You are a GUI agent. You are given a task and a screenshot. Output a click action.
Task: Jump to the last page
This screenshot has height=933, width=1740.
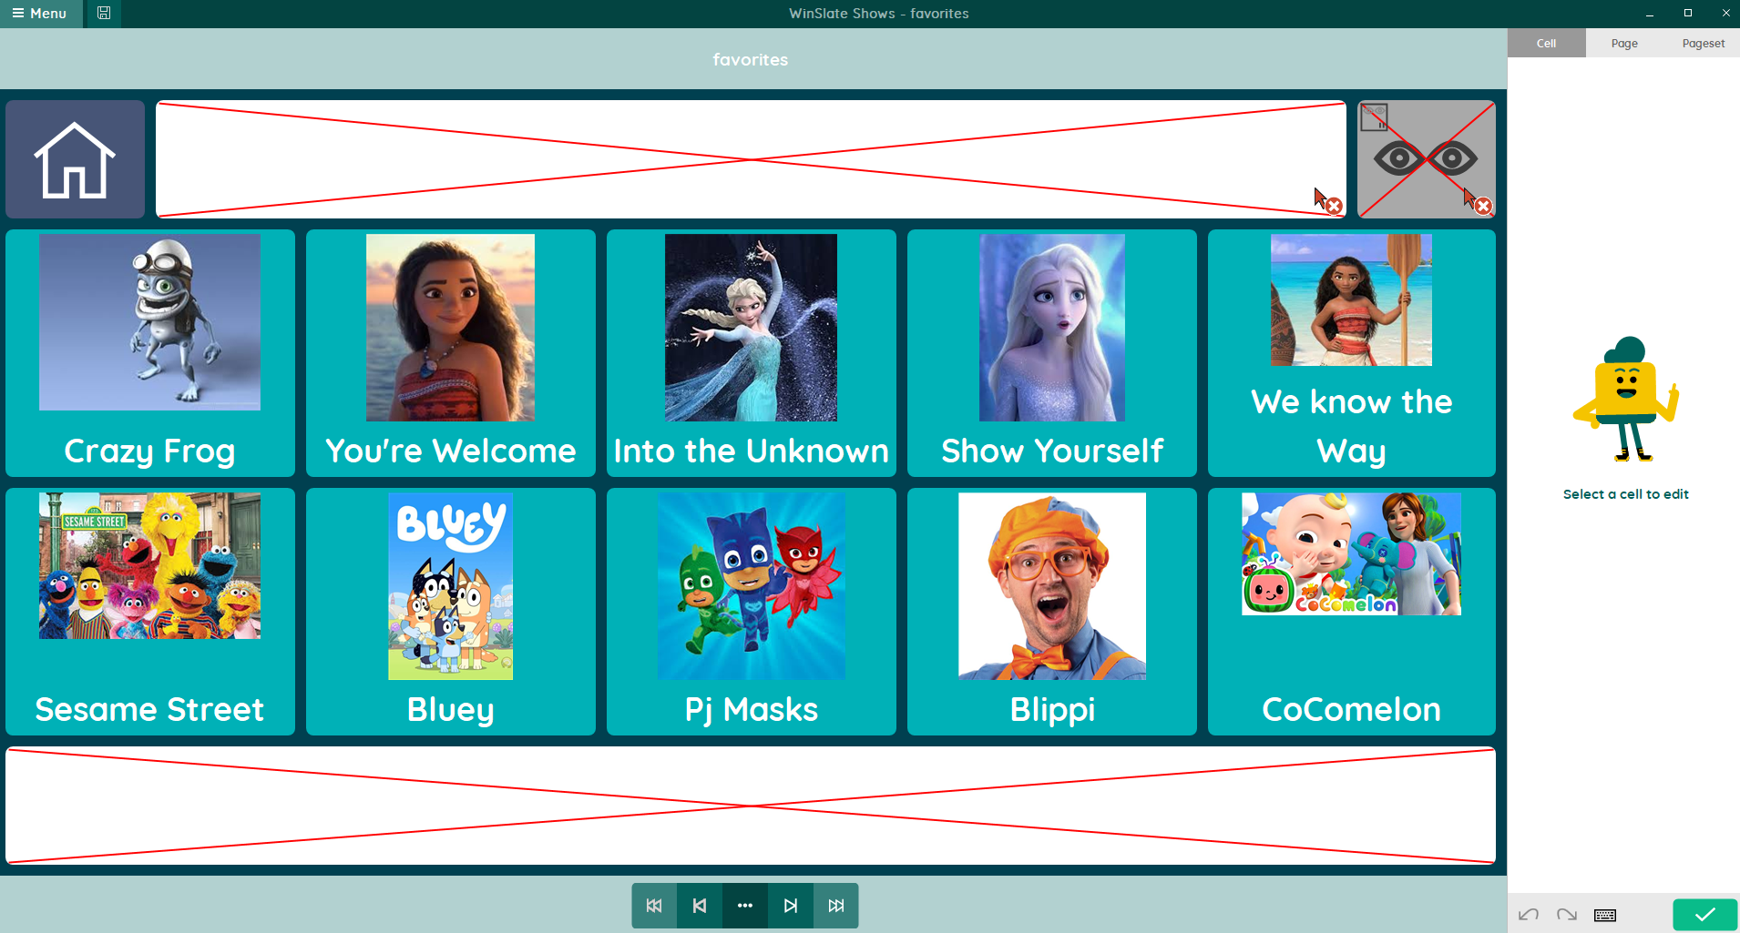click(x=836, y=906)
